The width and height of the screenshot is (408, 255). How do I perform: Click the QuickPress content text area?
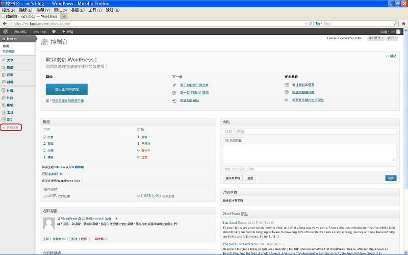[x=310, y=154]
